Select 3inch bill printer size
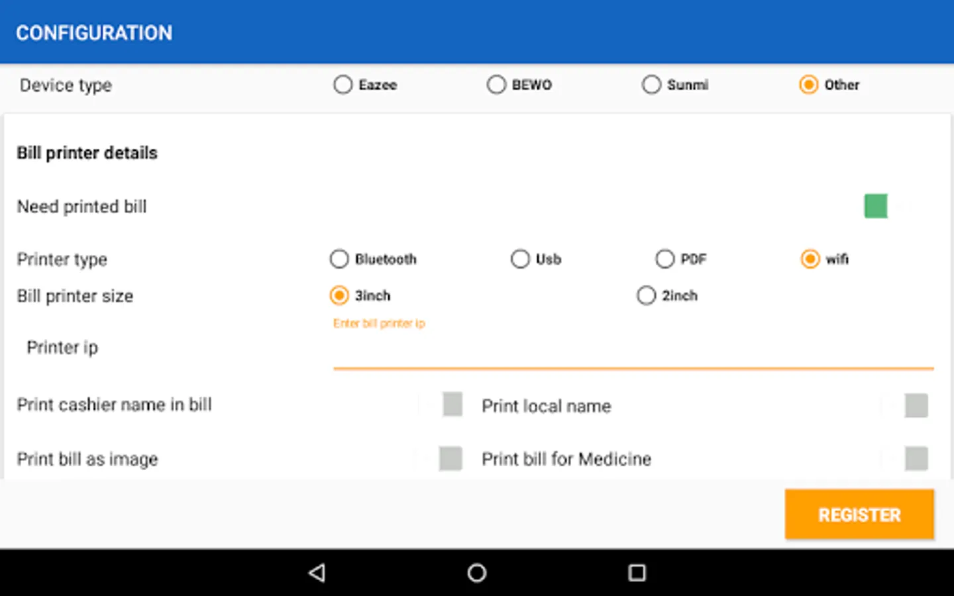This screenshot has height=596, width=954. coord(360,295)
